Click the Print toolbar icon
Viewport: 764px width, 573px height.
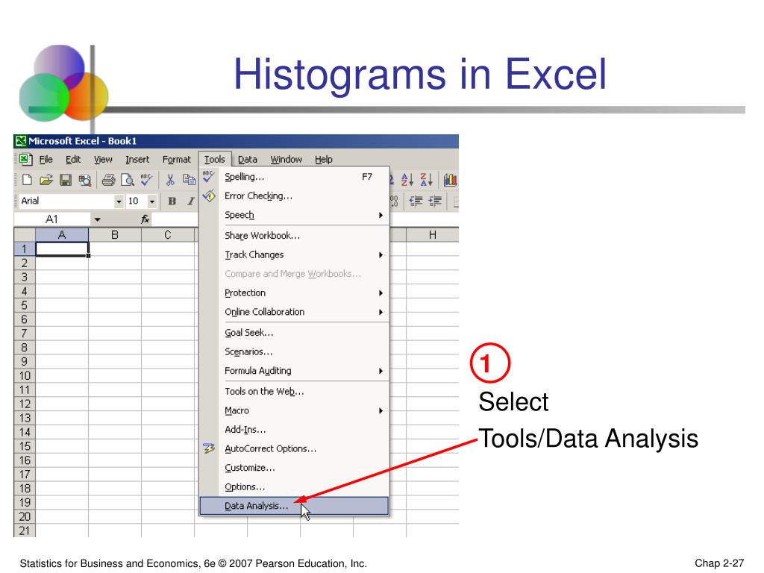[109, 181]
